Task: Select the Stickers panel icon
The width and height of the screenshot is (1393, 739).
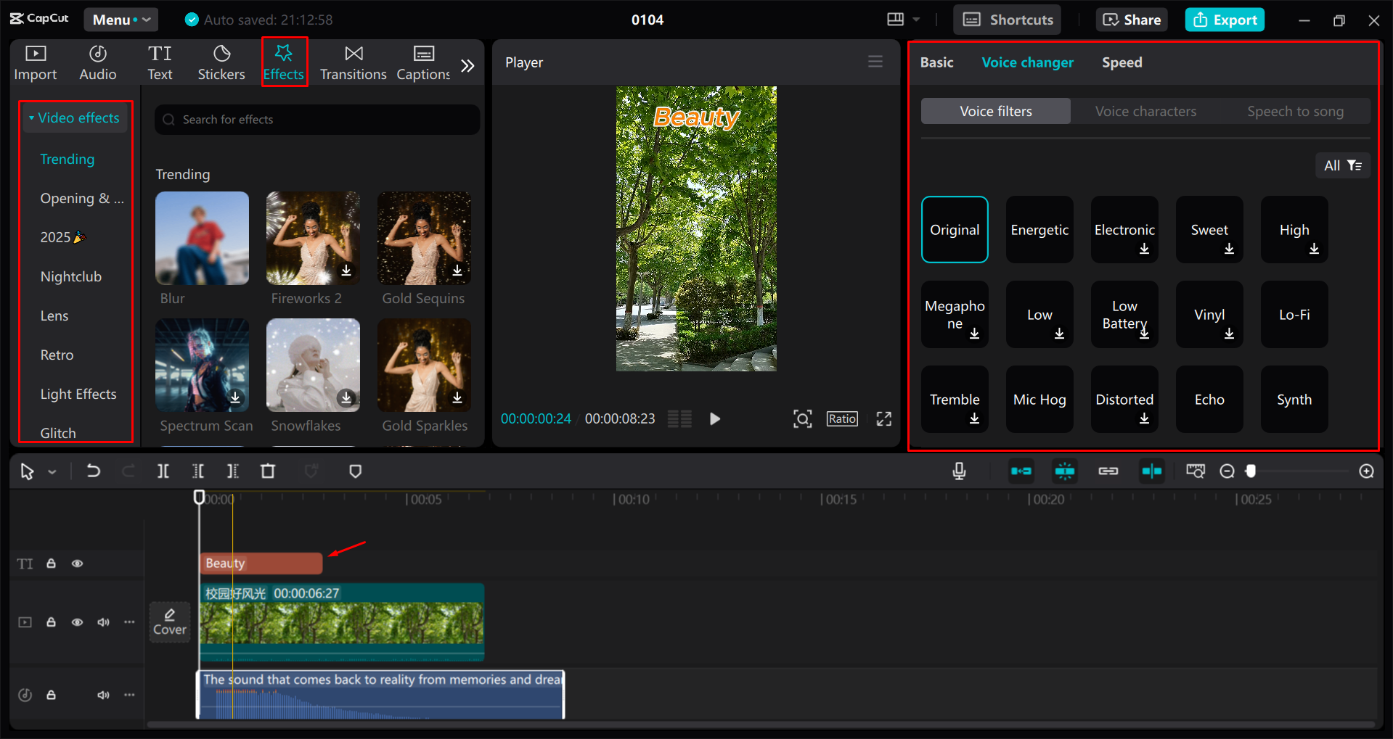Action: click(x=221, y=62)
